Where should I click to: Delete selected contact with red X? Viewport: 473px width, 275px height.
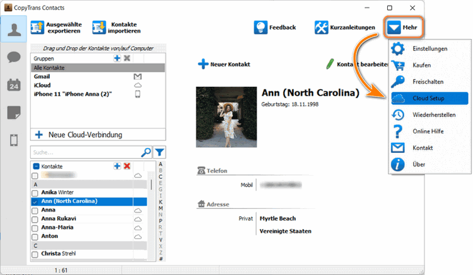[x=127, y=166]
